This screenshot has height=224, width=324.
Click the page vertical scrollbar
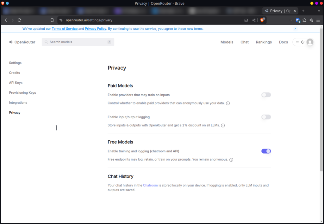321,100
